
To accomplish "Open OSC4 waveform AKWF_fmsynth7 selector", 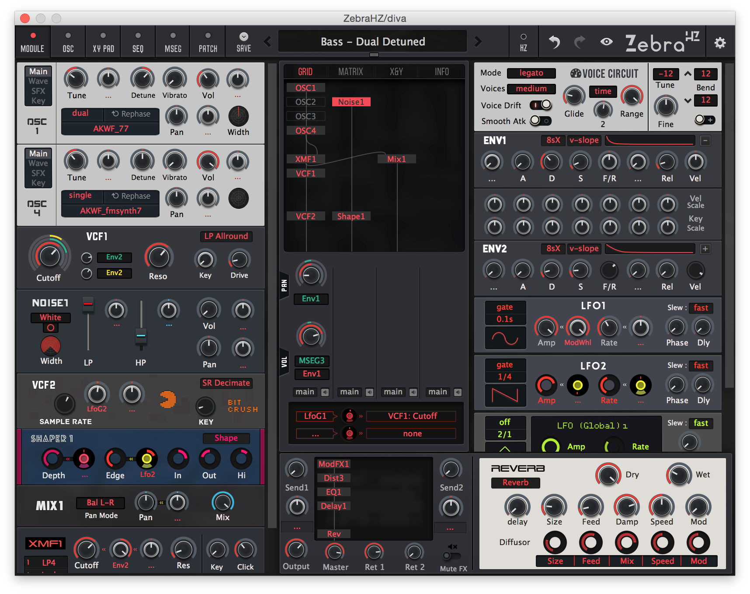I will [x=111, y=211].
